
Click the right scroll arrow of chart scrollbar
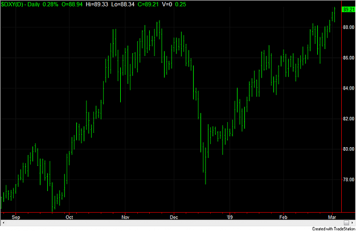pos(352,222)
